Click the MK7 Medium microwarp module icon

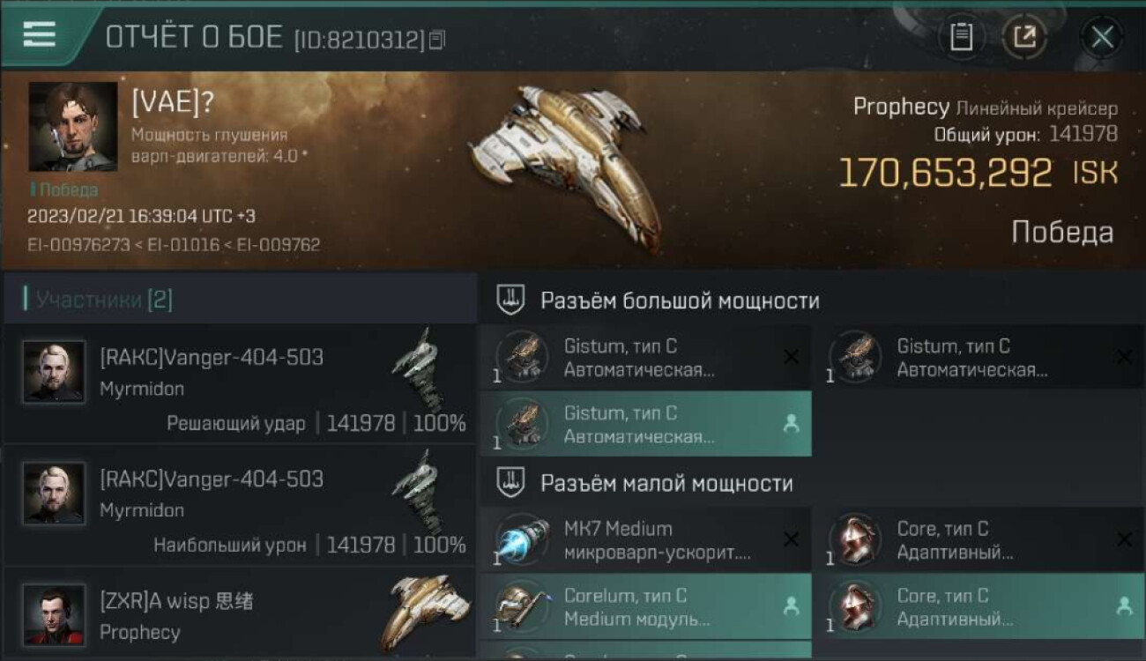pos(522,538)
